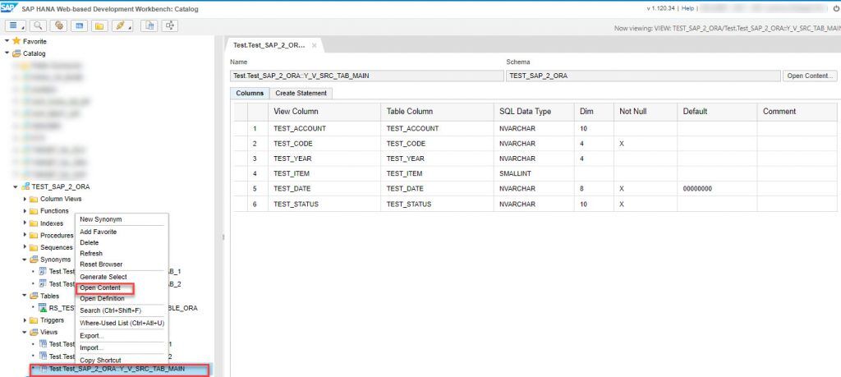This screenshot has height=377, width=841.
Task: Collapse the Catalog node
Action: [x=7, y=53]
